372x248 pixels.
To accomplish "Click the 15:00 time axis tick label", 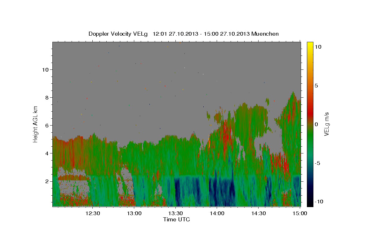I will pos(300,213).
